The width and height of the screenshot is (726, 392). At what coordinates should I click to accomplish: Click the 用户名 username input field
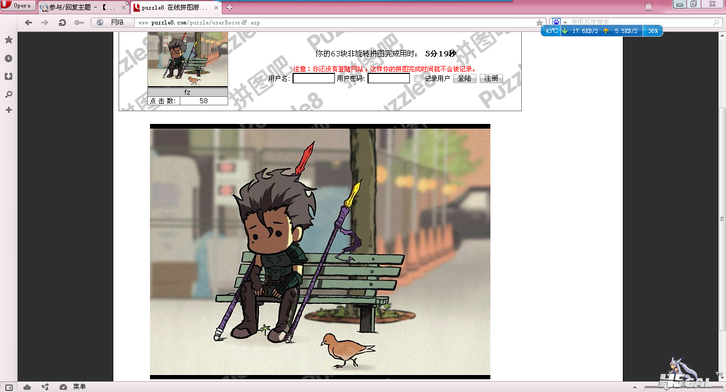[x=314, y=79]
